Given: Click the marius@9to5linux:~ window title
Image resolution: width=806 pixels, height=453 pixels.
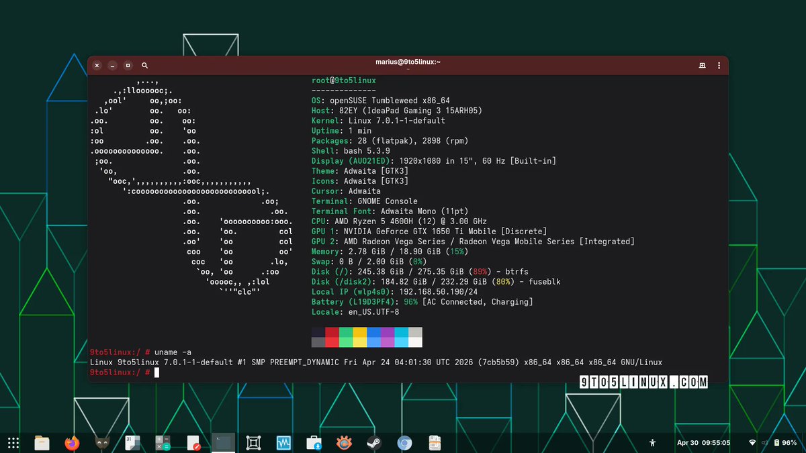Looking at the screenshot, I should [x=408, y=62].
